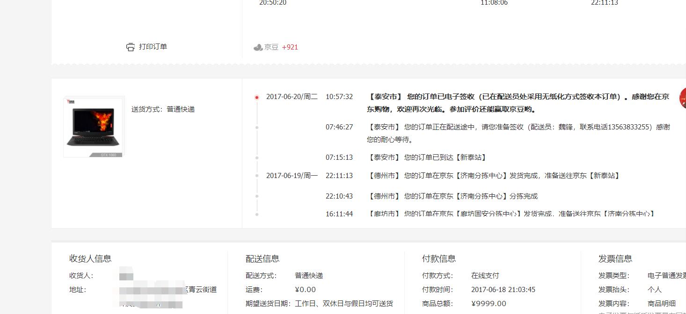Click the tracking dot for 07:46:27 entry
The image size is (686, 314).
pos(256,127)
